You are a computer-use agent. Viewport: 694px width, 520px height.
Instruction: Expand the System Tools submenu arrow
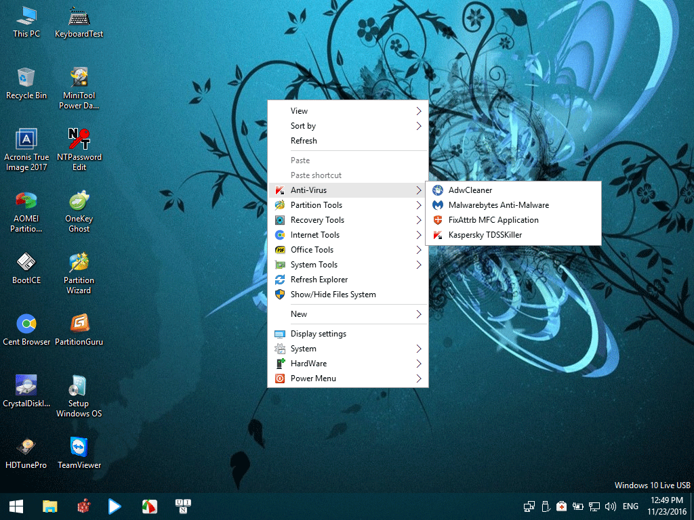pos(419,265)
